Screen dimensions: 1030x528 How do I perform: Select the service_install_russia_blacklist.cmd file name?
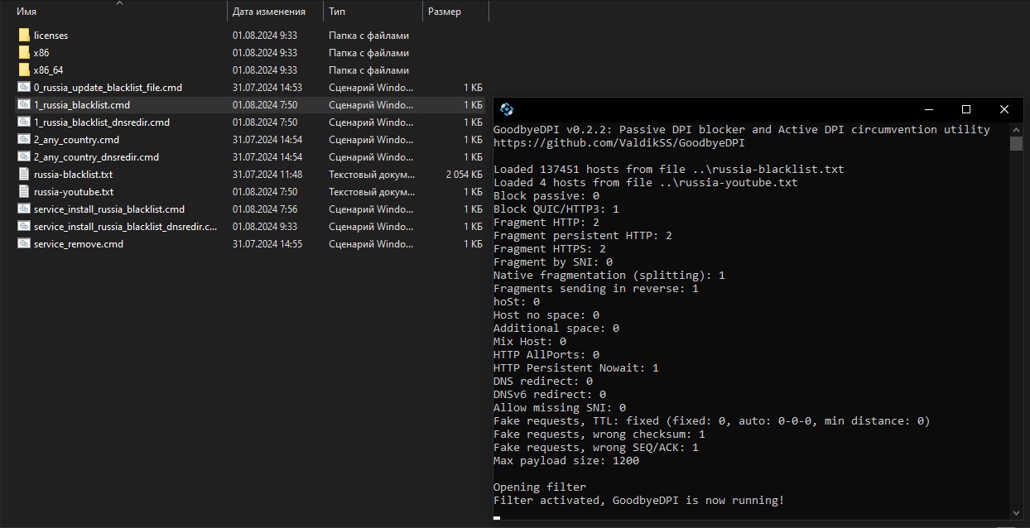pos(108,209)
